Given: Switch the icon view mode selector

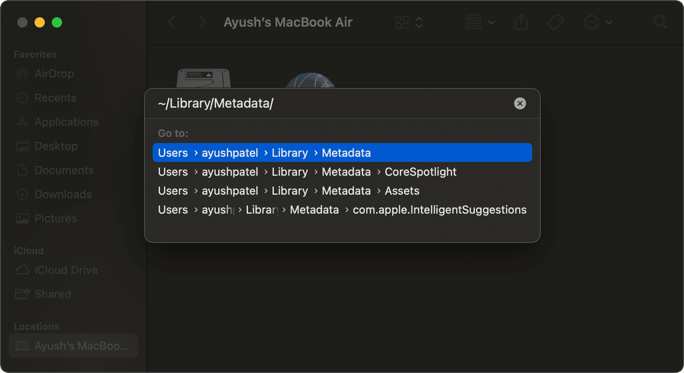Looking at the screenshot, I should (x=409, y=22).
